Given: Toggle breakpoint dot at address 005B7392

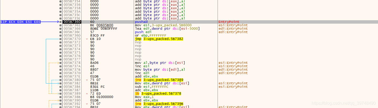Looking at the screenshot, I should 61,104.
